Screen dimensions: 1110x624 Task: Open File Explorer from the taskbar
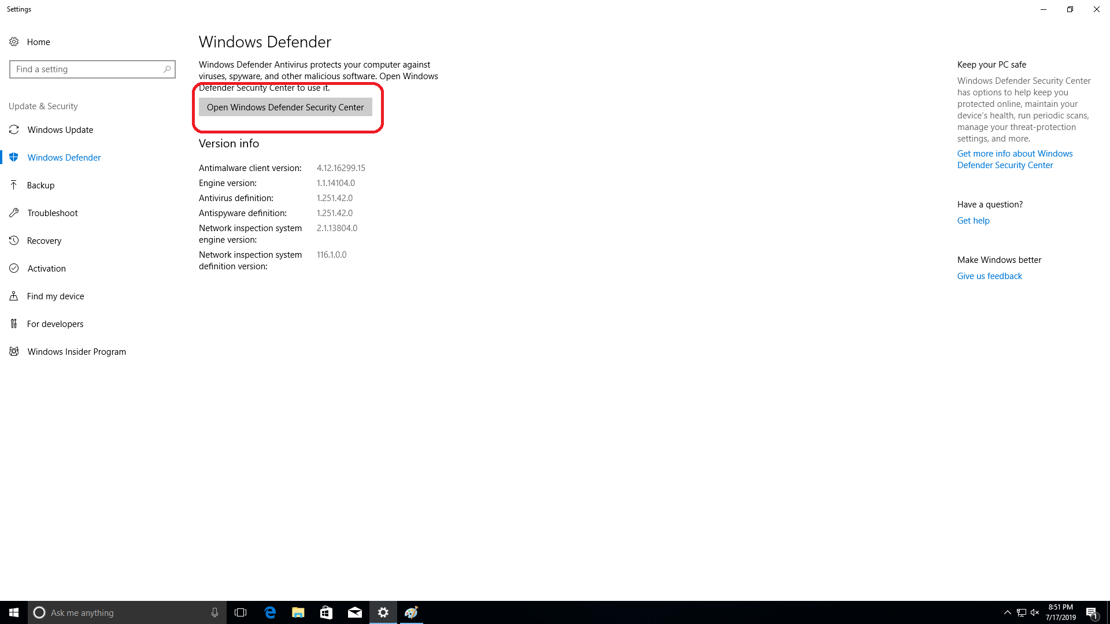pos(298,612)
